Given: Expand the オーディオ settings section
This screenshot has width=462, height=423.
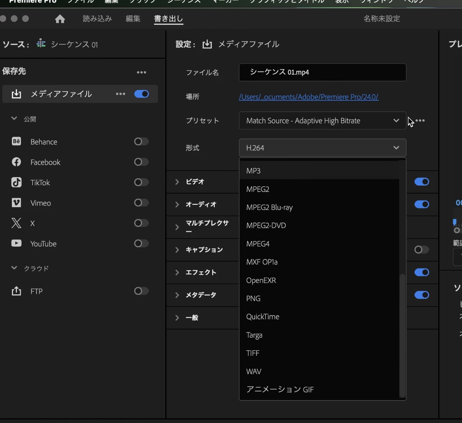Looking at the screenshot, I should point(177,205).
